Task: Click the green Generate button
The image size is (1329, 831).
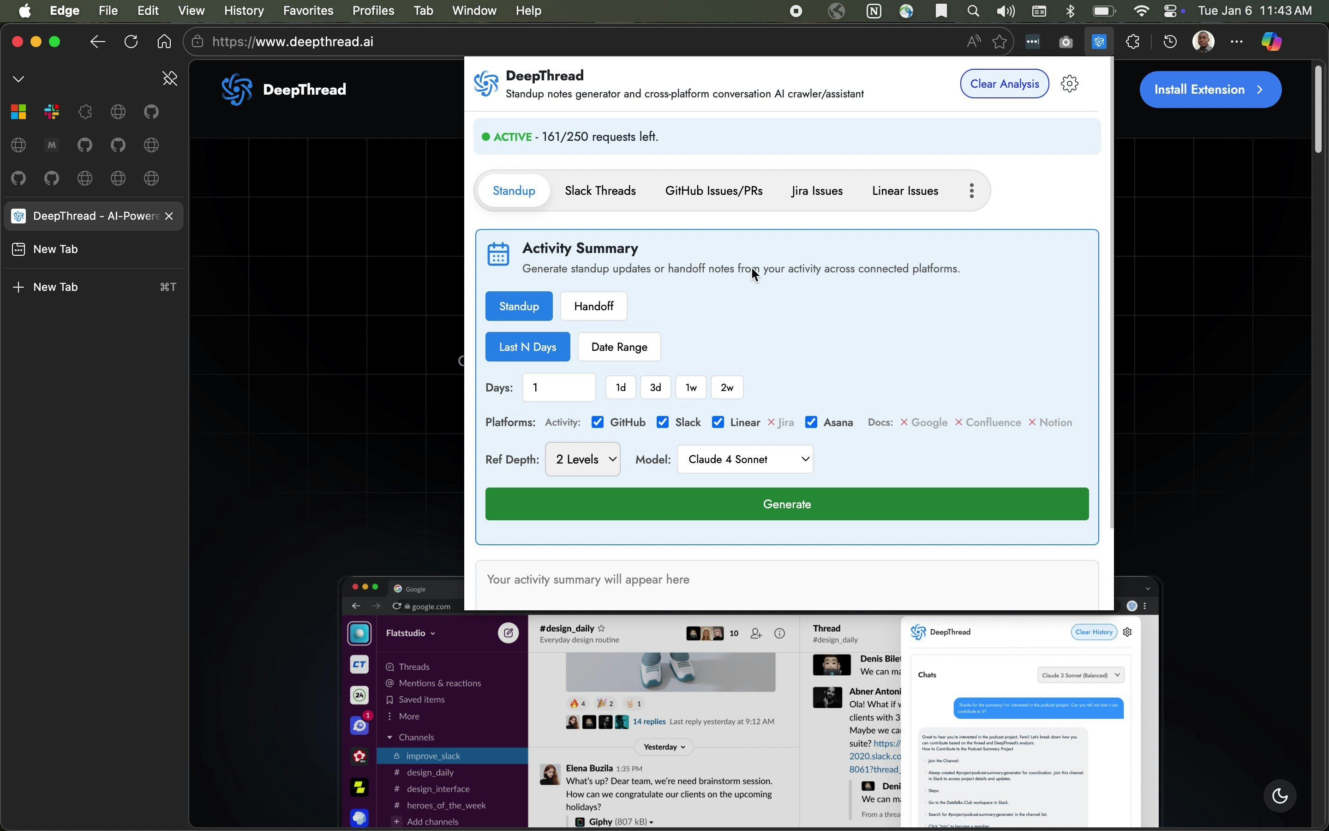Action: coord(786,504)
